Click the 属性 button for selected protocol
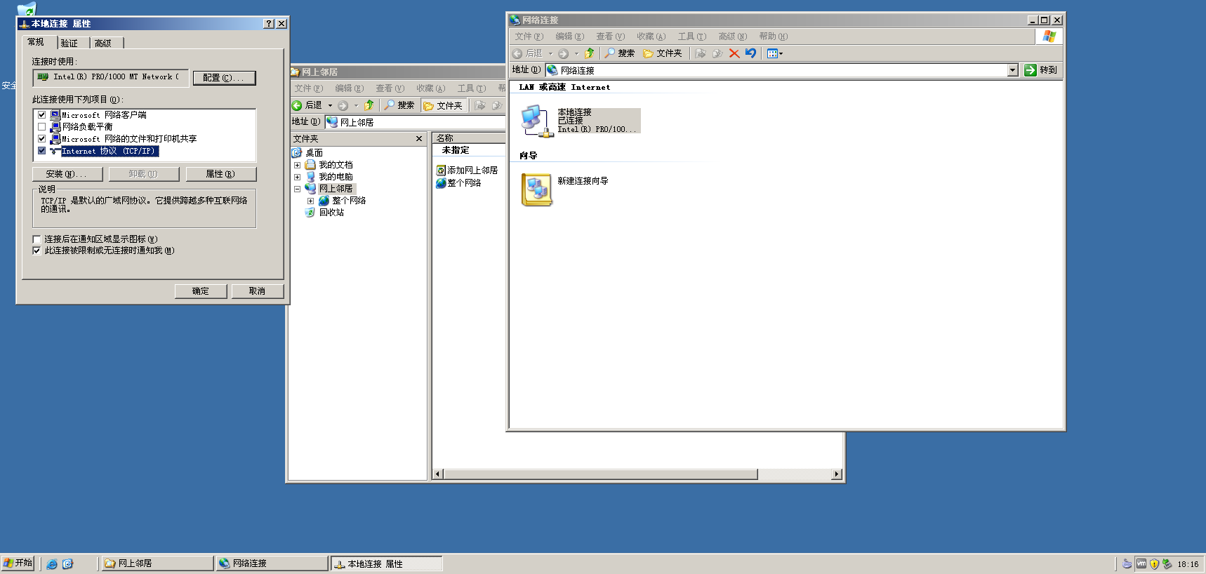The width and height of the screenshot is (1206, 574). coord(220,174)
